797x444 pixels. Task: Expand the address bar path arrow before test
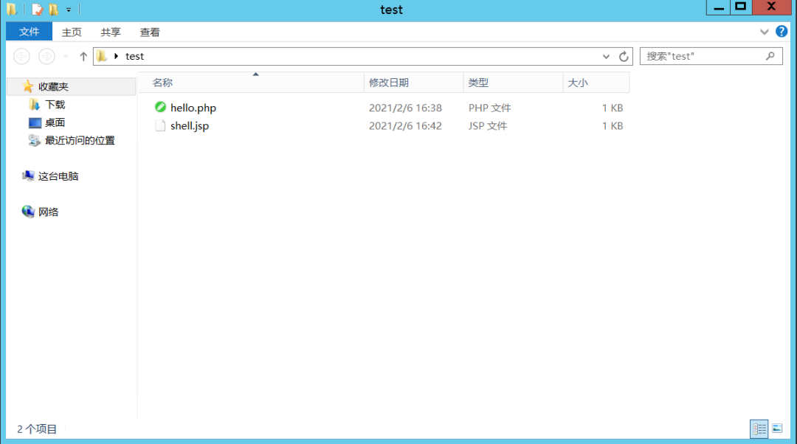117,56
